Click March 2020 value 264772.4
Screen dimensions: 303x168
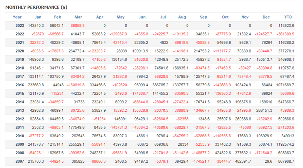pos(76,51)
